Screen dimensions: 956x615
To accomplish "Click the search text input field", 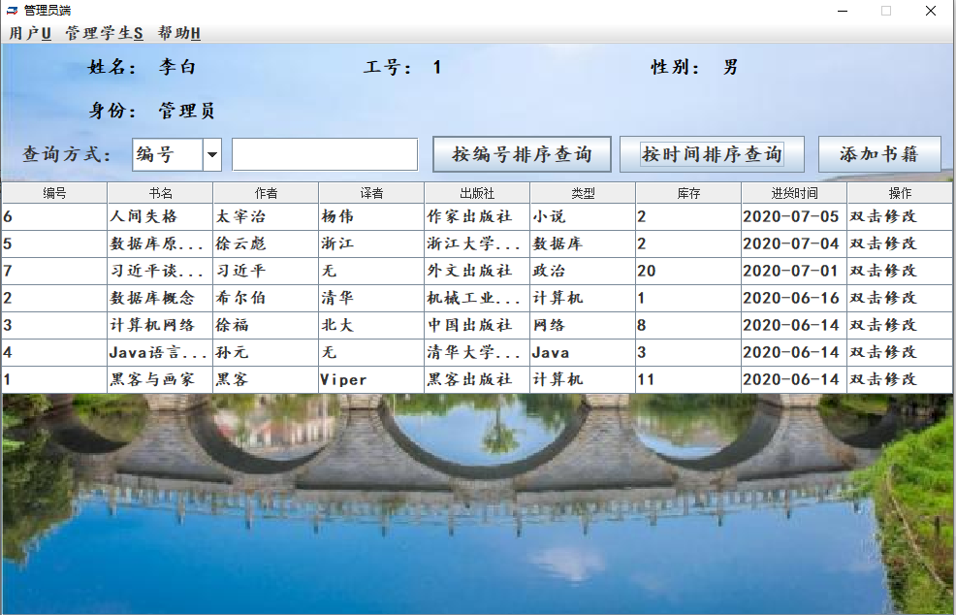I will [325, 154].
